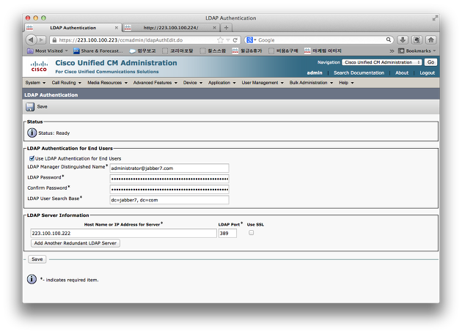
Task: Bookmark this page with star icon
Action: (220, 40)
